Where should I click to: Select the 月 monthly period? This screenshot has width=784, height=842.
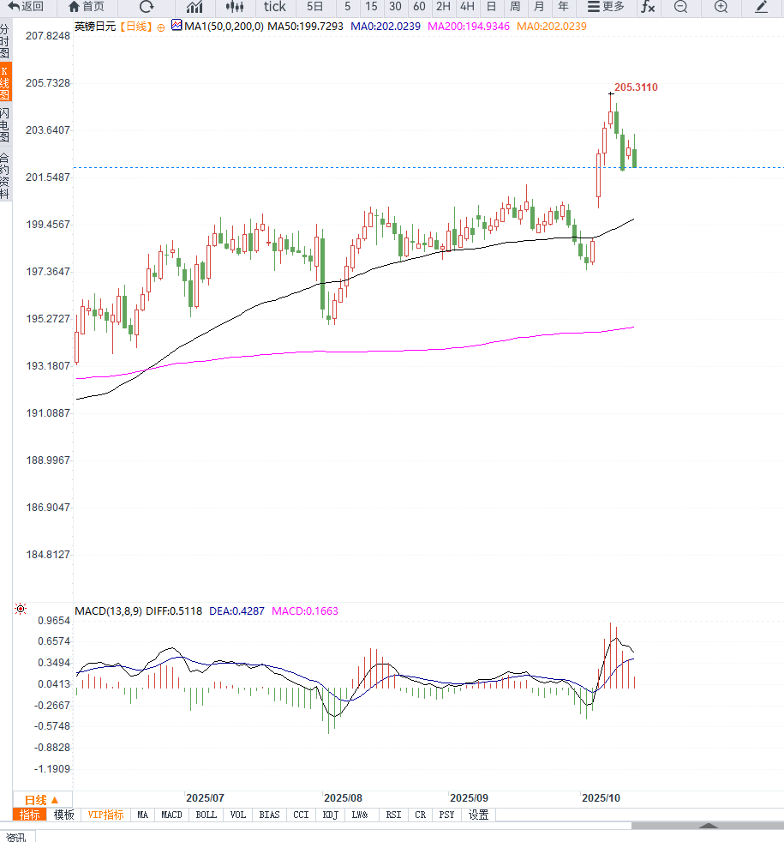(539, 7)
